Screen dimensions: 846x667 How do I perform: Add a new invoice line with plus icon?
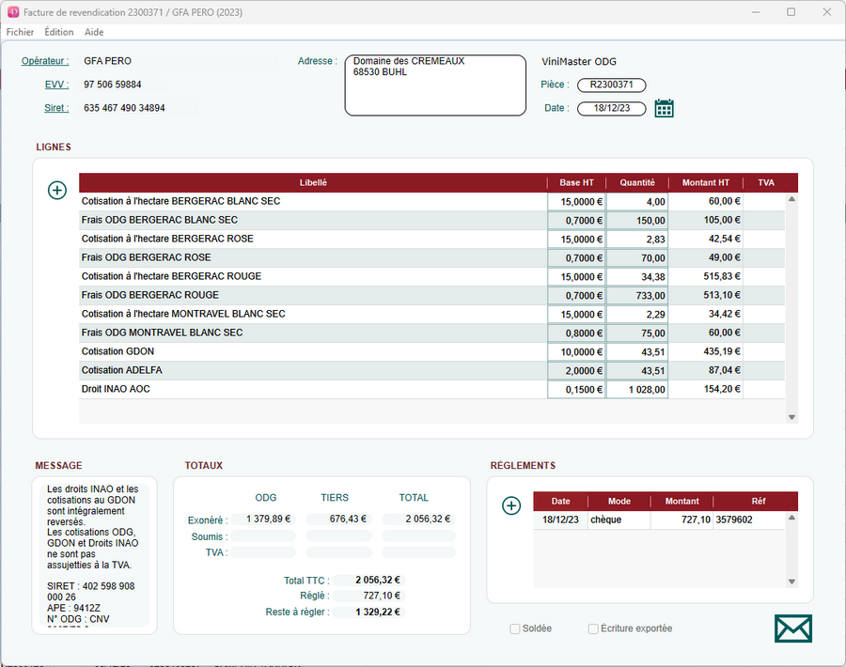point(57,191)
